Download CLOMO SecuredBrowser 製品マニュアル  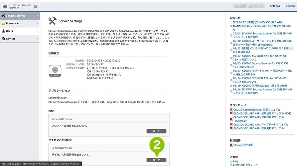coord(257,110)
